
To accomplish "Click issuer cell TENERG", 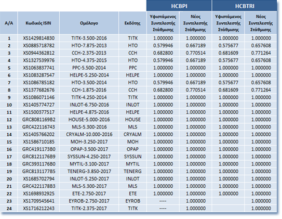I will tap(132, 171).
